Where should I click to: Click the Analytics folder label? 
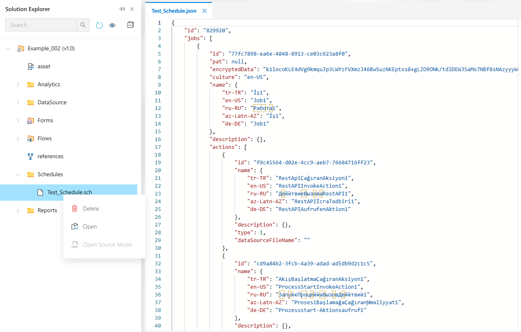49,84
